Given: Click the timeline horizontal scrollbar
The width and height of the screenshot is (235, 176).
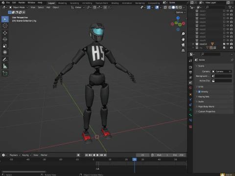Looking at the screenshot, I should [x=24, y=172].
